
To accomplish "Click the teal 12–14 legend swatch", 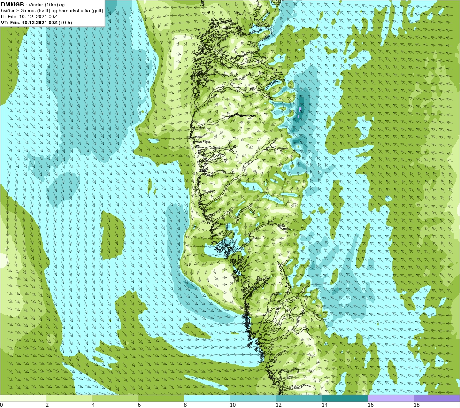I will (x=299, y=398).
